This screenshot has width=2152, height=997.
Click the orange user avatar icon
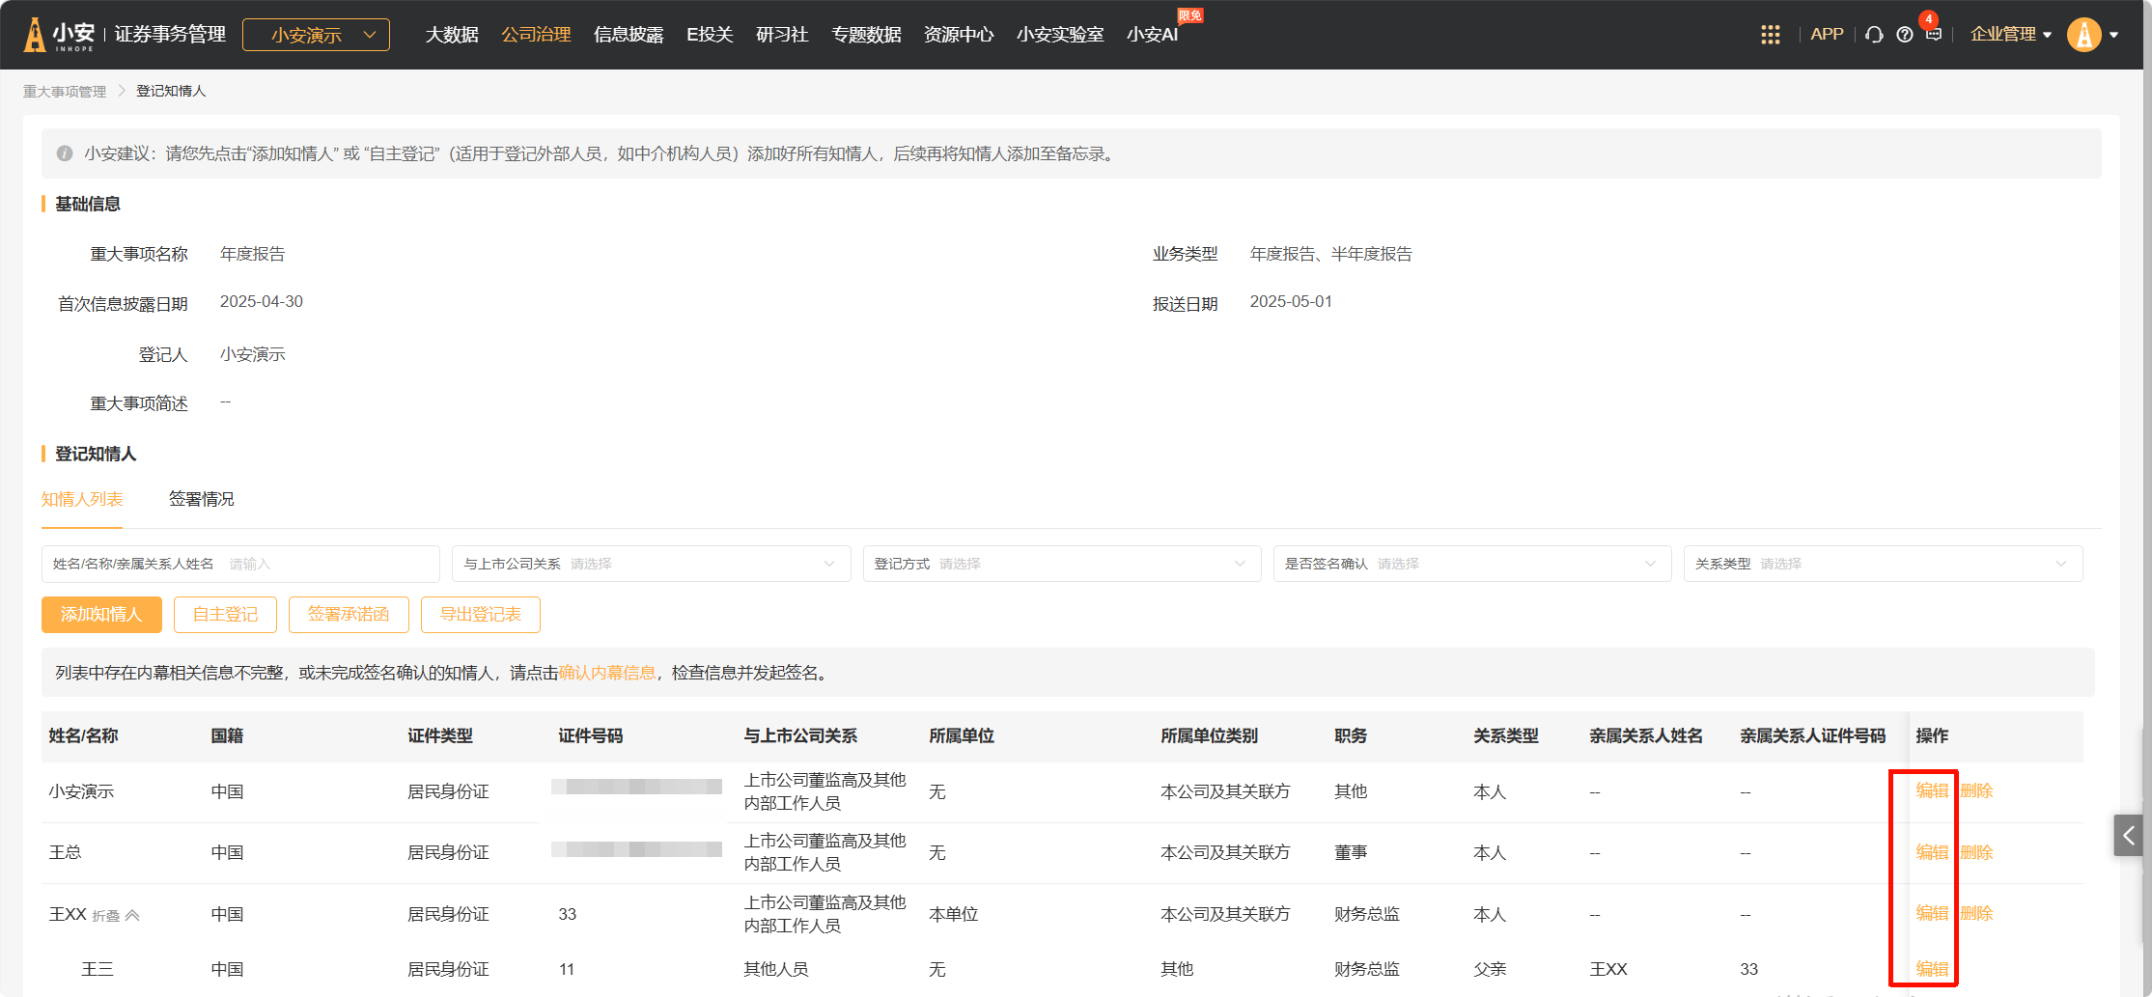(x=2083, y=35)
